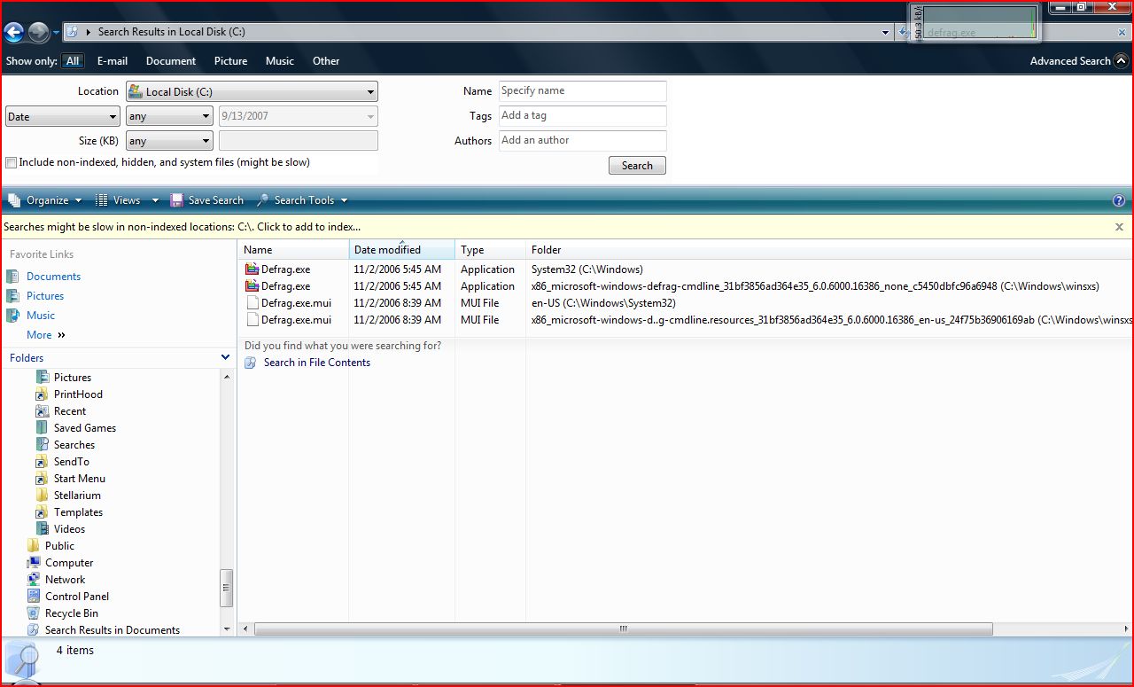Click the Organize toolbar icon
This screenshot has width=1134, height=687.
click(14, 200)
